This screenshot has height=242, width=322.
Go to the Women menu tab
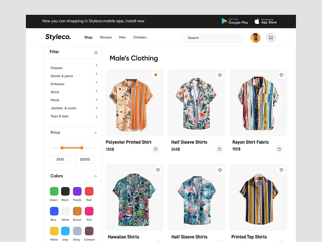coord(106,37)
